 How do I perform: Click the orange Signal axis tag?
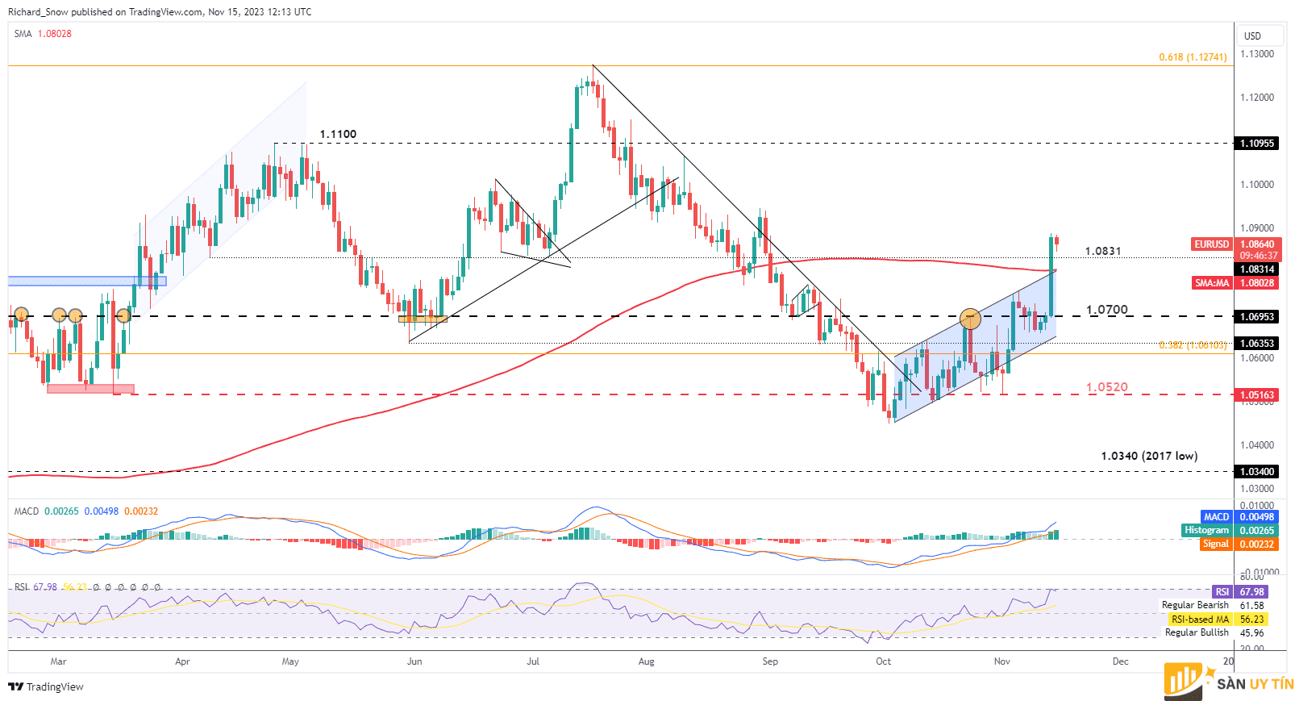tap(1215, 544)
